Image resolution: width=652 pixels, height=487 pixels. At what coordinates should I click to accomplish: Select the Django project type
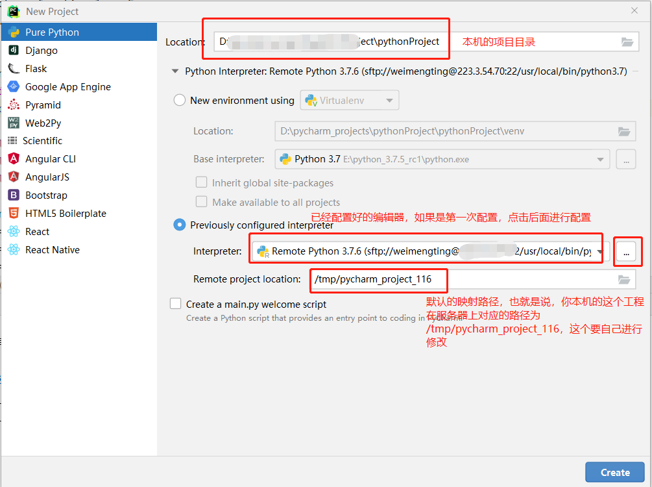(79, 51)
